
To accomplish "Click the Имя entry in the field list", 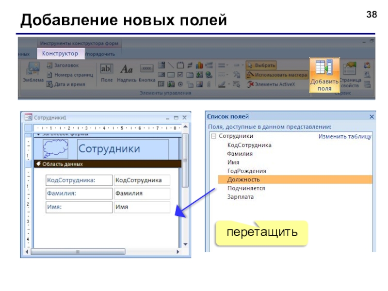I will 233,162.
